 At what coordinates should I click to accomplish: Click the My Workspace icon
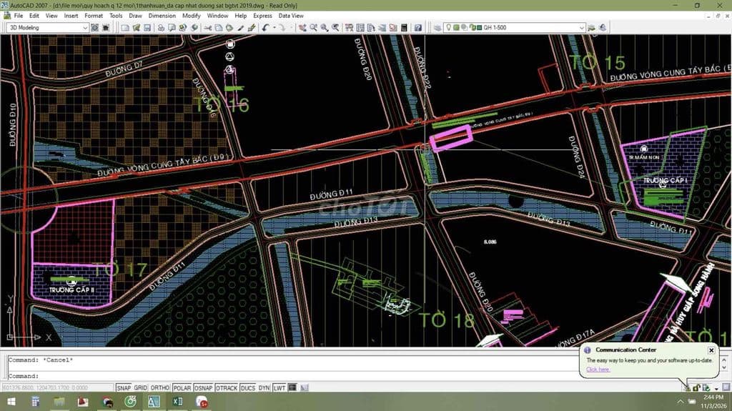106,28
